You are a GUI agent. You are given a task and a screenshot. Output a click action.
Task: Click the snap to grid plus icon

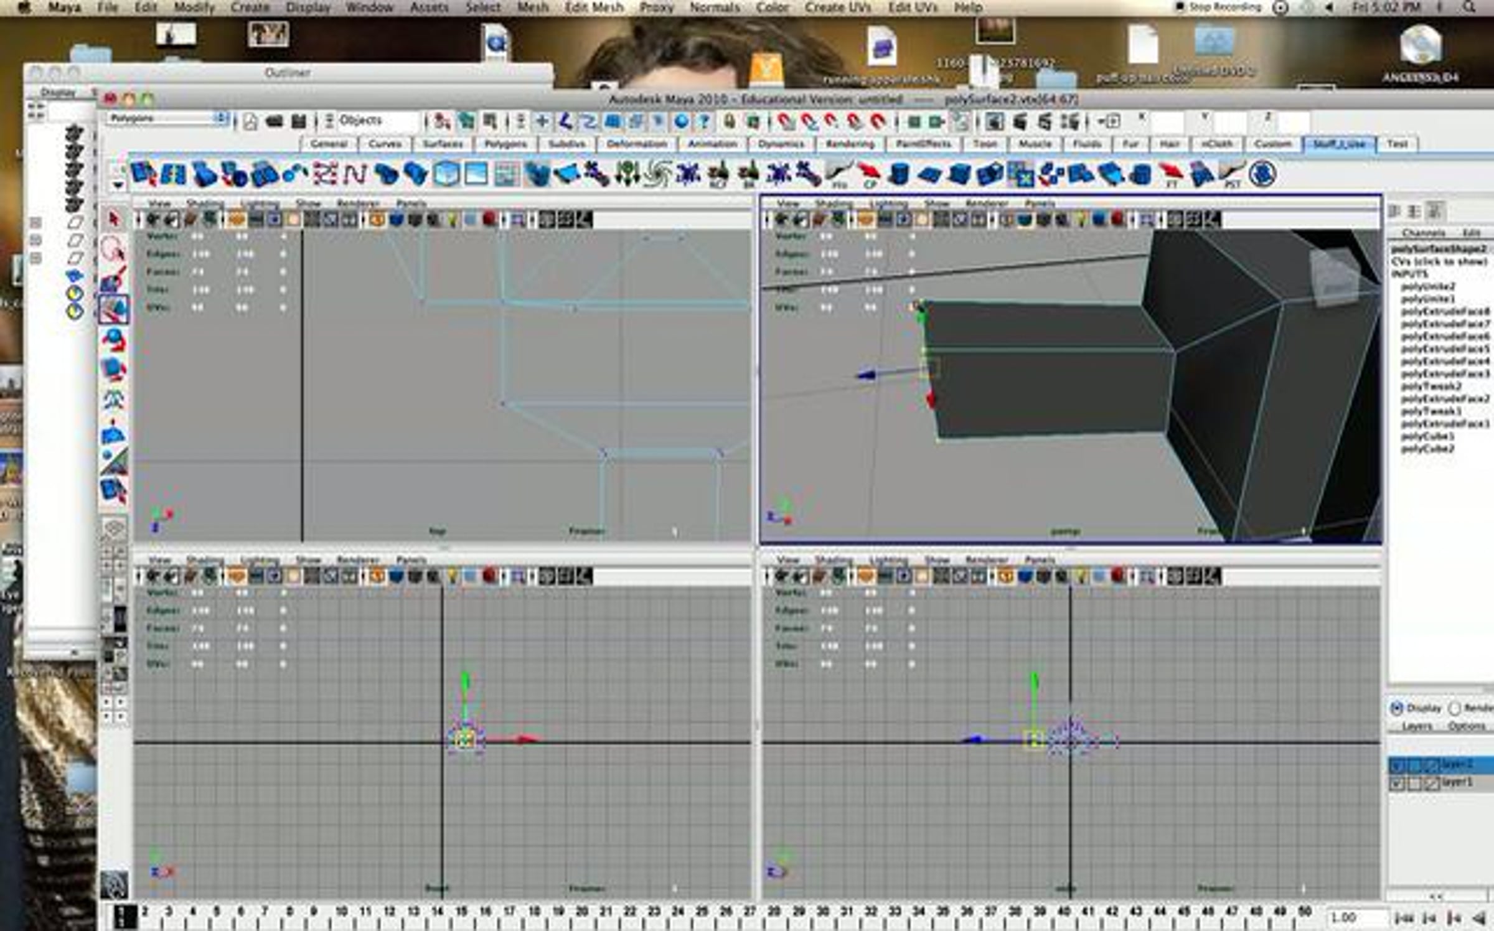click(542, 121)
